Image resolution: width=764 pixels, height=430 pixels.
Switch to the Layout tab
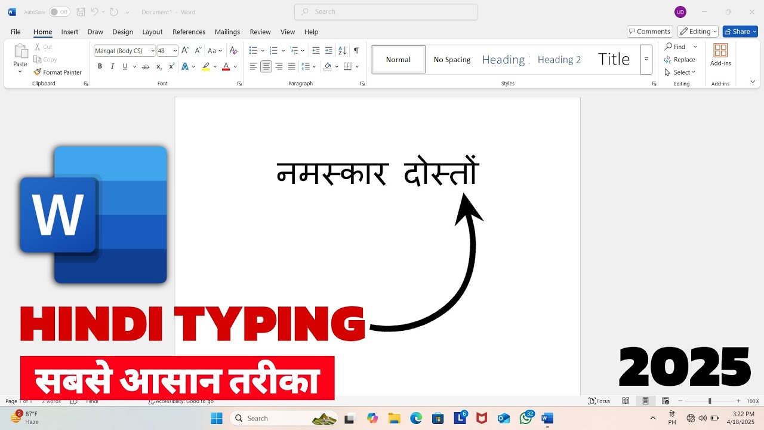(x=152, y=32)
